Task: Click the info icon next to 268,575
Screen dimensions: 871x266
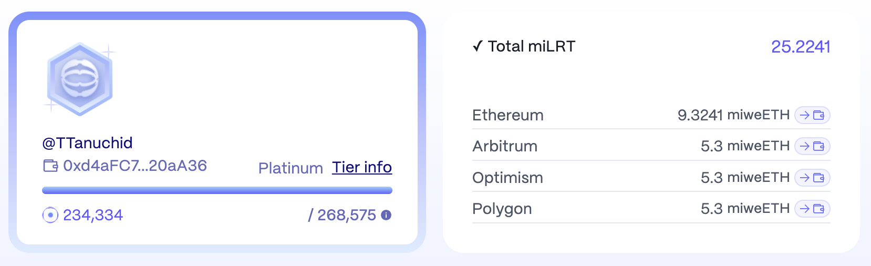Action: click(x=386, y=215)
